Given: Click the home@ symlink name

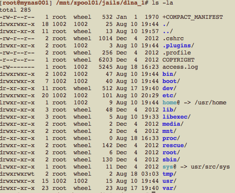Looking at the screenshot, I should [x=171, y=103].
